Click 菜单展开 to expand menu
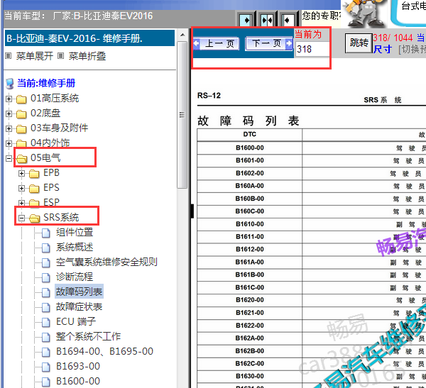Image resolution: width=426 pixels, height=388 pixels. tap(35, 56)
